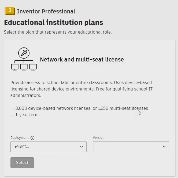Click the 'Inventor Professional' product title
Screen dimensions: 178x178
pos(46,12)
